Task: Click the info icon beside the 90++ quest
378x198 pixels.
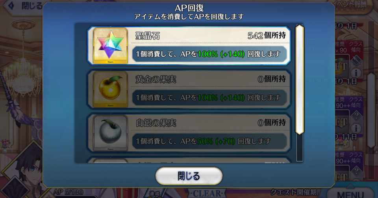Action: [356, 128]
